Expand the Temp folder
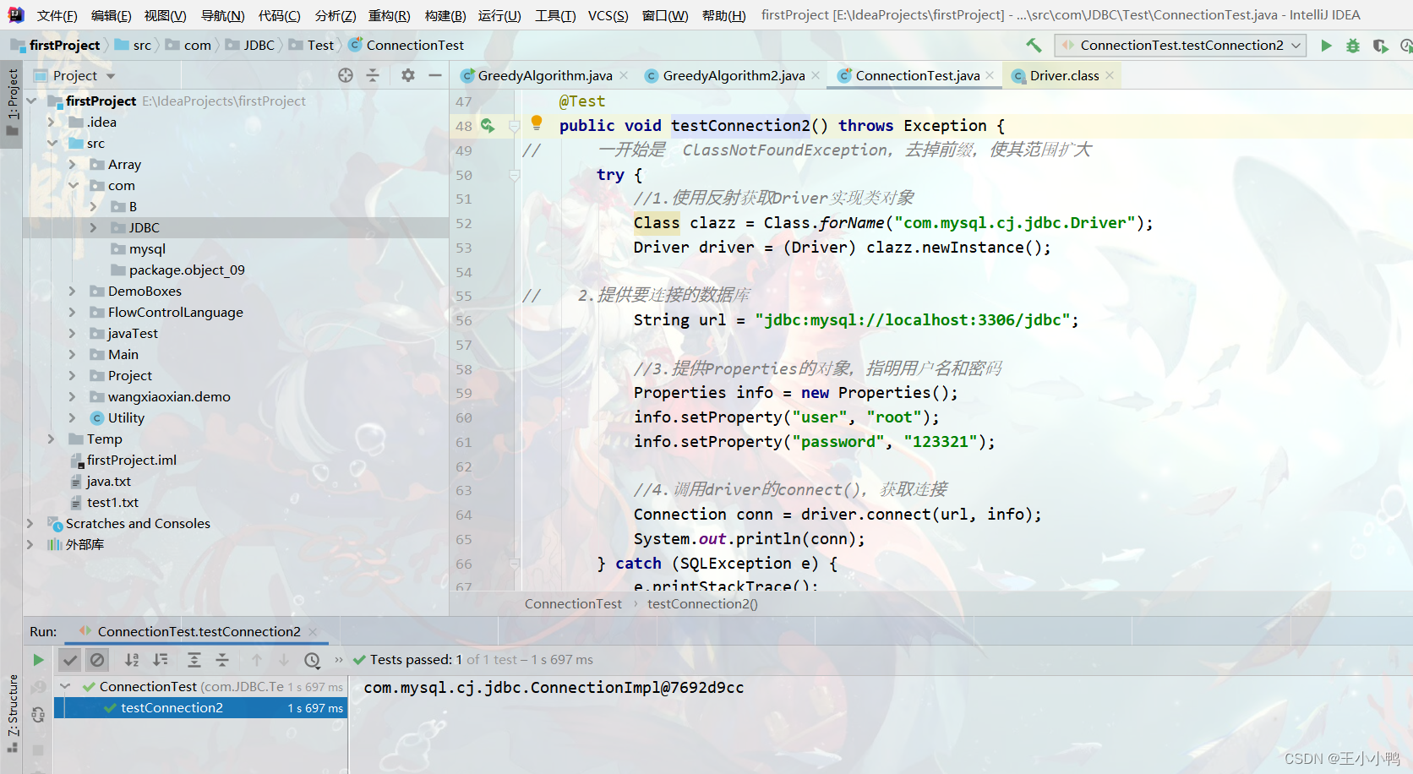1413x774 pixels. tap(52, 439)
